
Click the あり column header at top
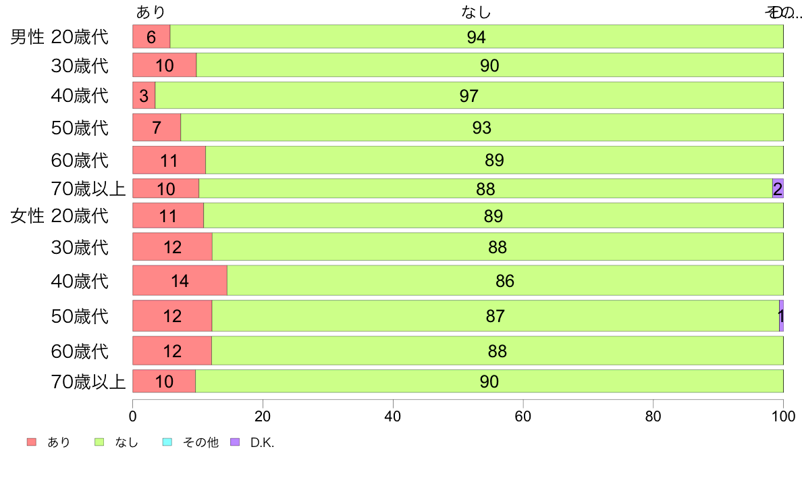[151, 11]
